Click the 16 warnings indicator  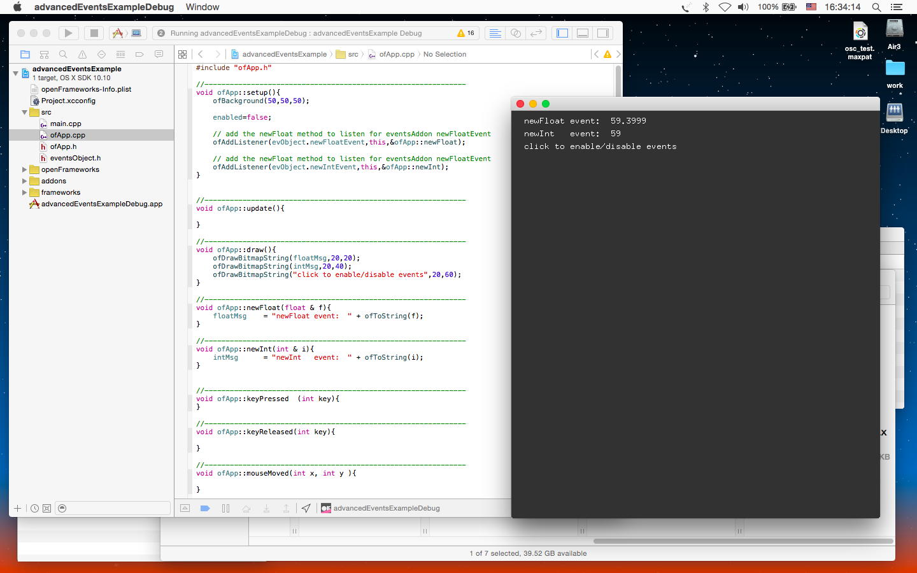pyautogui.click(x=466, y=33)
